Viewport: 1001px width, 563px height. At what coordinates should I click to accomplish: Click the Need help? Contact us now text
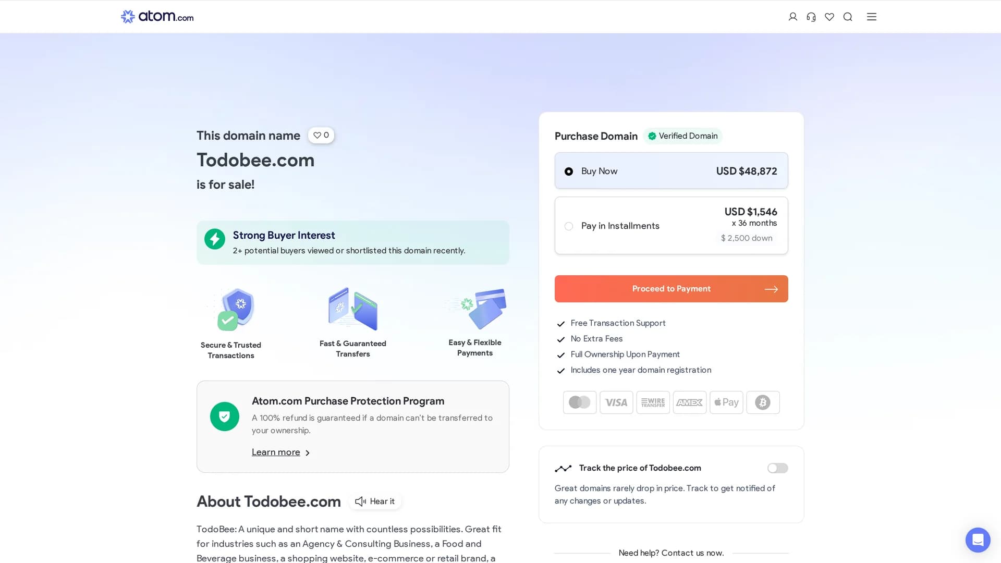672,553
